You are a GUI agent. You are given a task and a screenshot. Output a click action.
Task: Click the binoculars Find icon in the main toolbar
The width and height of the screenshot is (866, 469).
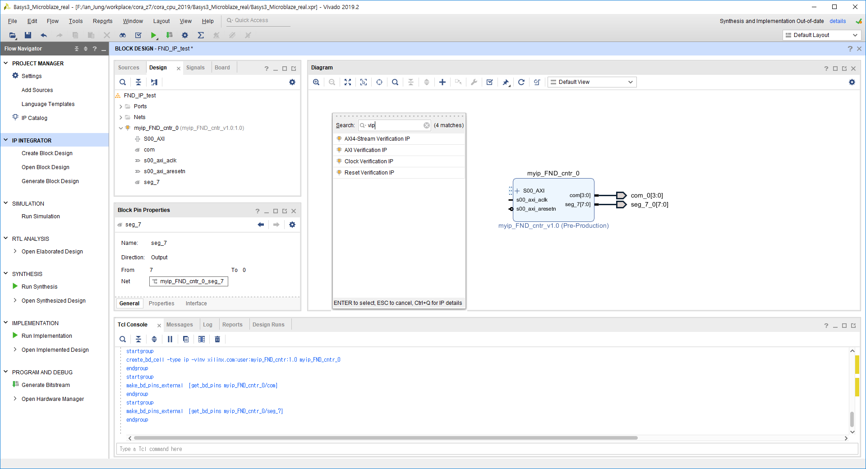click(x=123, y=35)
